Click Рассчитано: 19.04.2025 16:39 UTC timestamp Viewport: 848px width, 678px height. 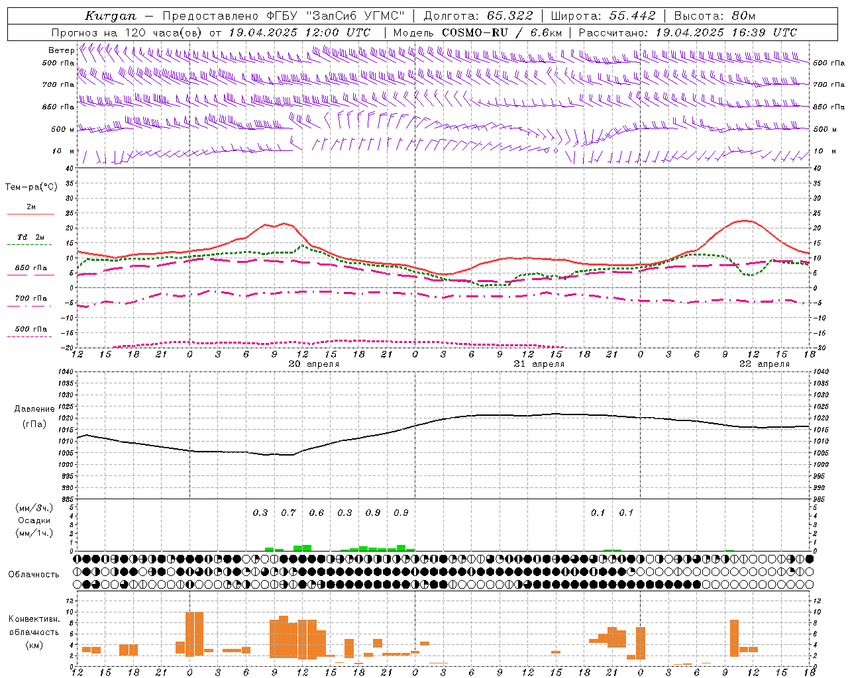688,32
